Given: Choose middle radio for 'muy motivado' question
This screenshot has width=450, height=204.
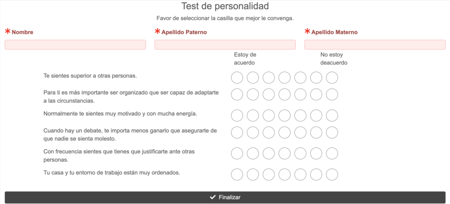Looking at the screenshot, I should (284, 115).
